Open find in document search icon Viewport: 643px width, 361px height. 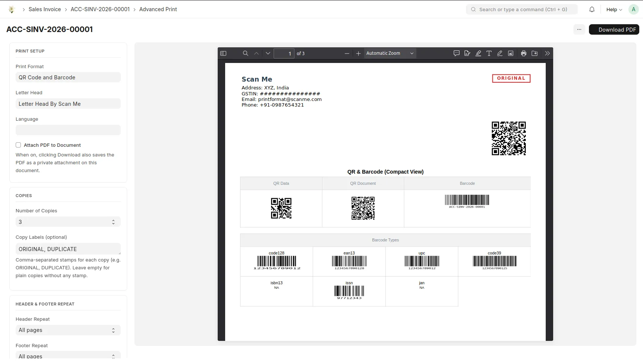pos(245,53)
